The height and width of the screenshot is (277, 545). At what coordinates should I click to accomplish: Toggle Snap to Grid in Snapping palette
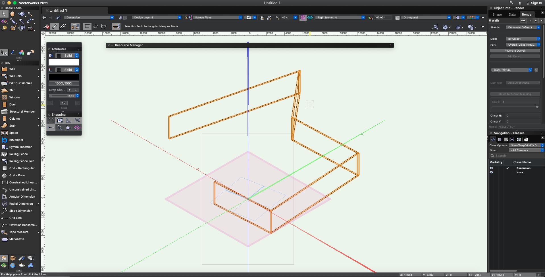[x=51, y=120]
